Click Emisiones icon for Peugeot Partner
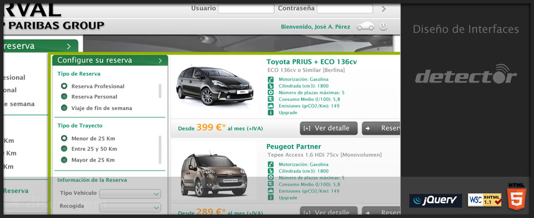This screenshot has height=218, width=534. pyautogui.click(x=271, y=191)
